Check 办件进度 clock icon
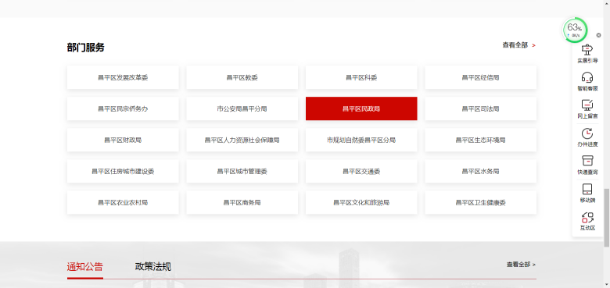This screenshot has height=288, width=610. pyautogui.click(x=587, y=133)
